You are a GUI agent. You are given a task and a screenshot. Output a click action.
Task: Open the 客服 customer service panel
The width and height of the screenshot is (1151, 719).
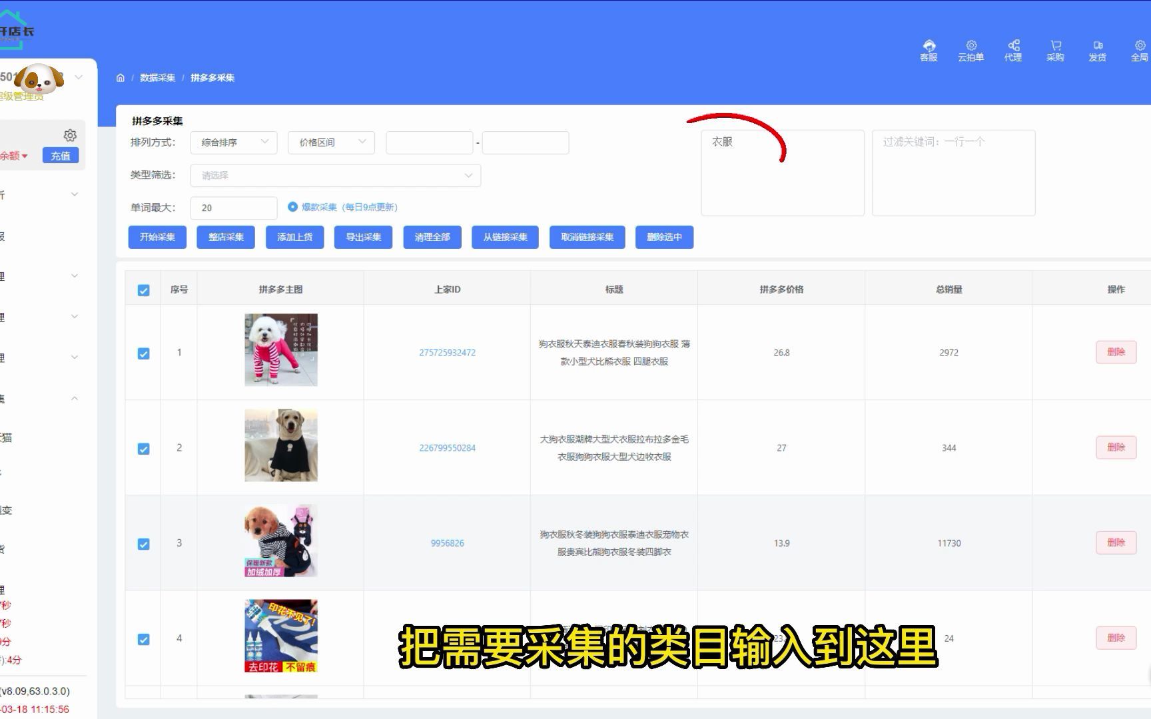[x=929, y=50]
